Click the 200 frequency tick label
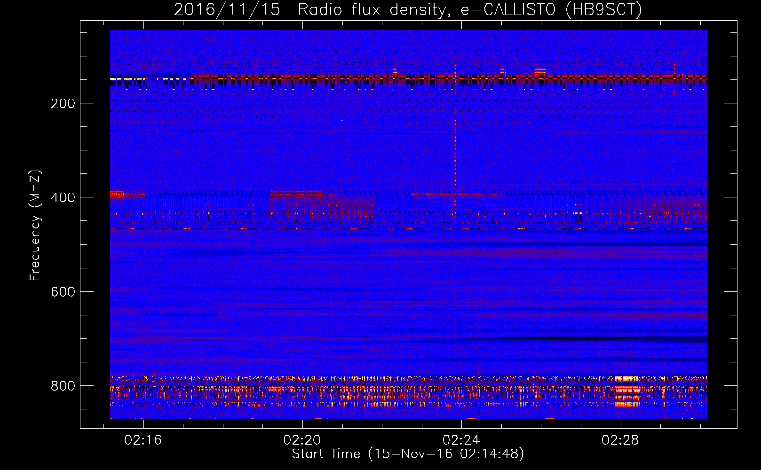 (x=63, y=103)
